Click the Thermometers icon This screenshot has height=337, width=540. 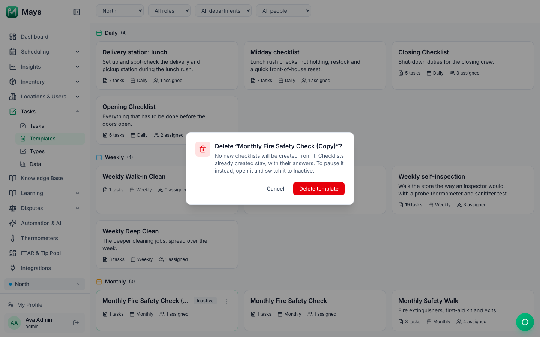[x=13, y=238]
